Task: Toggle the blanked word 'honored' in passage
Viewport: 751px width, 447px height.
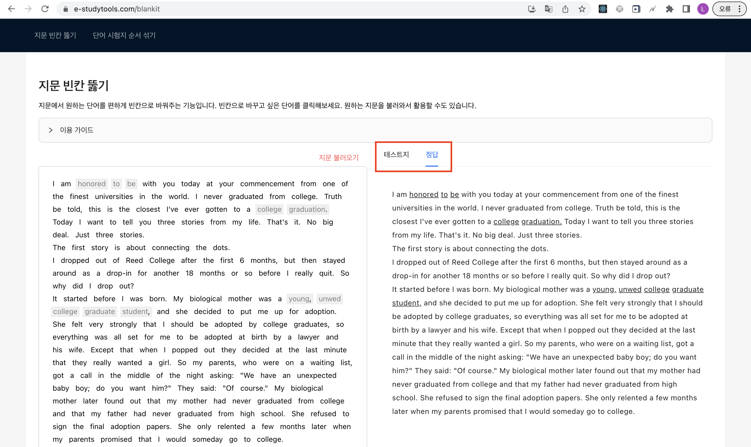Action: point(92,184)
